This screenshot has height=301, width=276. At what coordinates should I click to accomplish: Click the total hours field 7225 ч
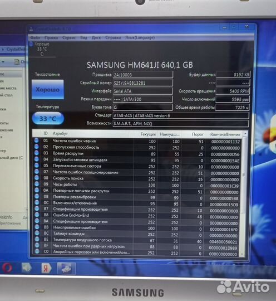coord(232,108)
